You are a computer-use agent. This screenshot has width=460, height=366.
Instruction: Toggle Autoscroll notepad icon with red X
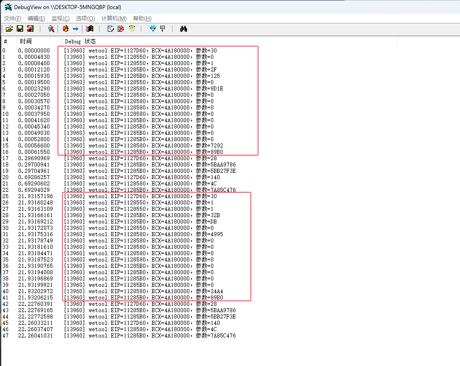point(121,29)
